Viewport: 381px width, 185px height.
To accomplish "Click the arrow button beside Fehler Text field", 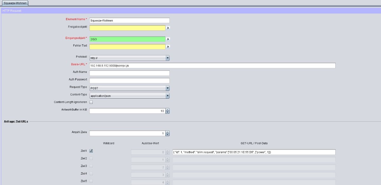I will pyautogui.click(x=168, y=47).
